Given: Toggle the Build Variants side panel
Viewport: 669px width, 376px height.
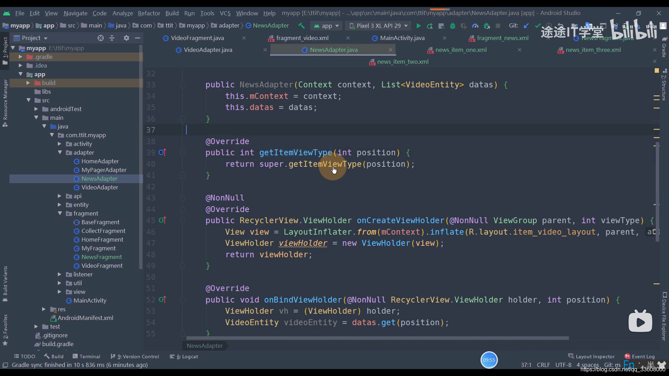Looking at the screenshot, I should click(x=5, y=283).
